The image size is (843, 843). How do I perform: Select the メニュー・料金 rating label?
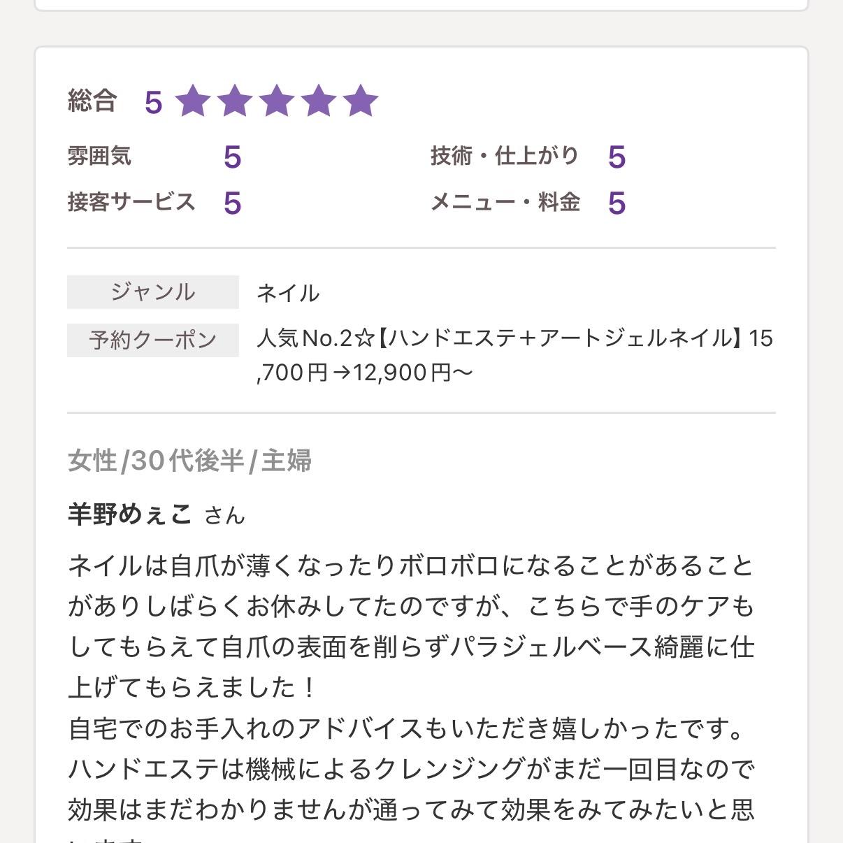pyautogui.click(x=505, y=202)
